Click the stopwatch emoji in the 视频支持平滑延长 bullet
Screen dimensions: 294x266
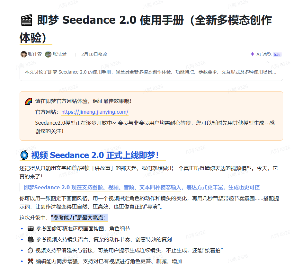30,251
